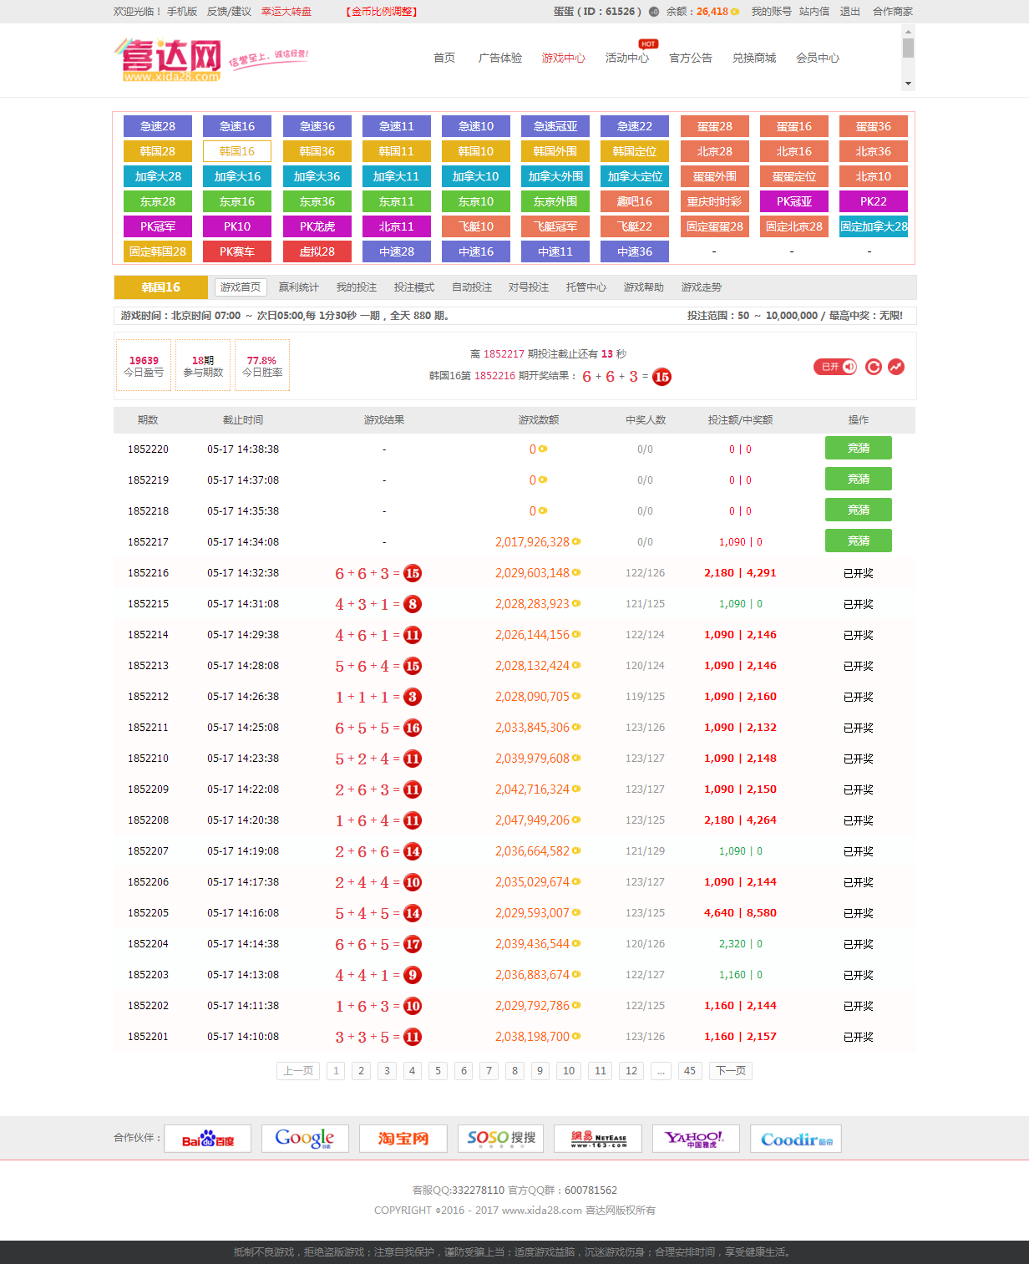The image size is (1029, 1264).
Task: Jump to page 5 in pagination
Action: (x=438, y=1071)
